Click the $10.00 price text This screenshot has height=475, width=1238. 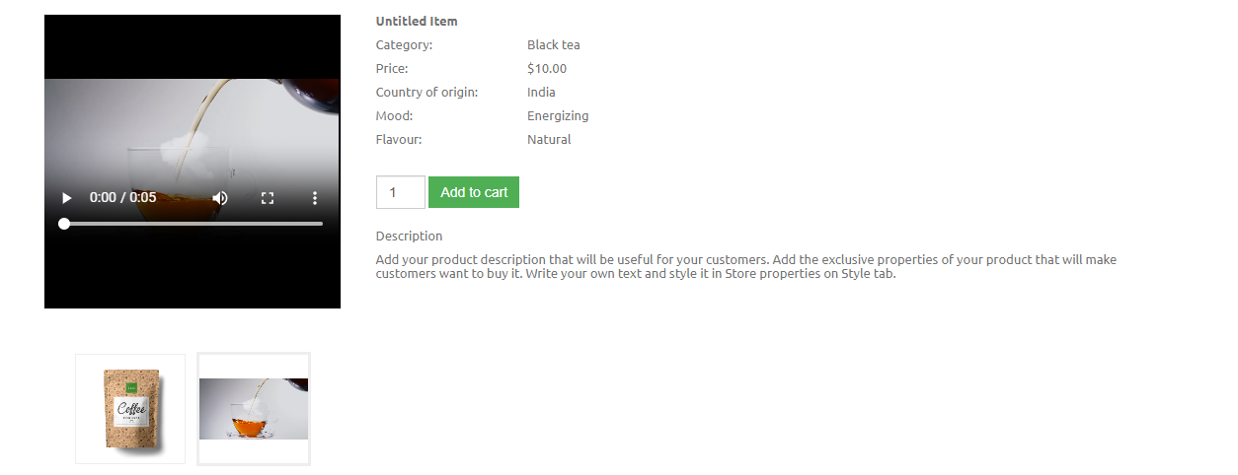[x=546, y=69]
